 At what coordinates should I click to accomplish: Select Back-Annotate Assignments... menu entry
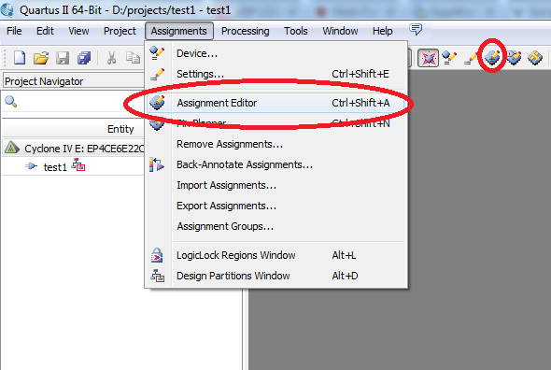276,164
